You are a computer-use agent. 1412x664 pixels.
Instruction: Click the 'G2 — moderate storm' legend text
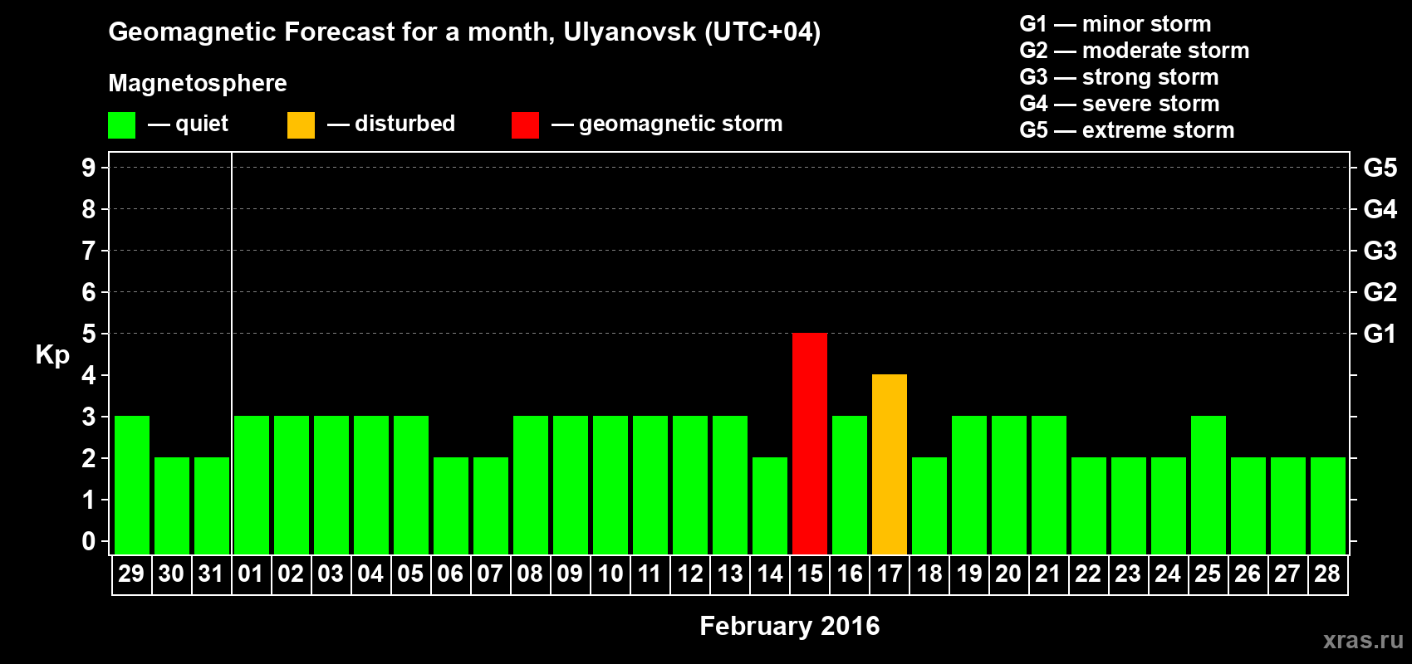(x=1135, y=51)
